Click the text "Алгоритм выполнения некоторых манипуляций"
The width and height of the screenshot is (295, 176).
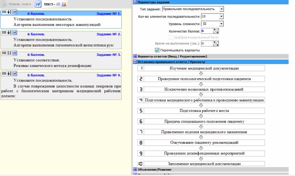click(57, 25)
